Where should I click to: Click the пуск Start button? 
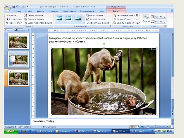point(11,131)
